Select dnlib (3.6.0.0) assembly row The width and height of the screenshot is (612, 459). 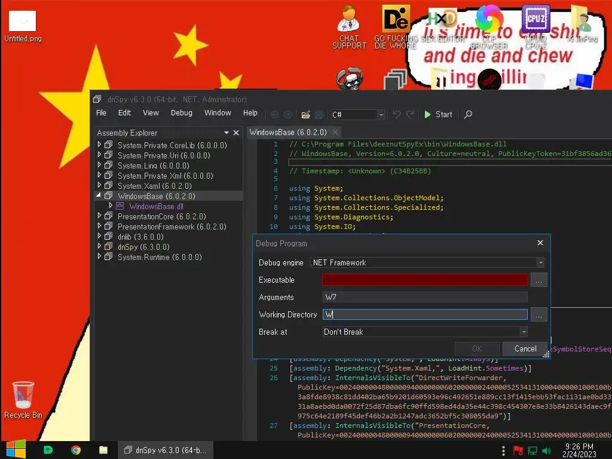[x=140, y=237]
